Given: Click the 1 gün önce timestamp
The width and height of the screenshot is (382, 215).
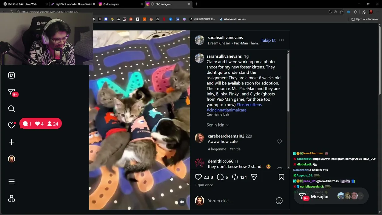Looking at the screenshot, I should point(204,185).
